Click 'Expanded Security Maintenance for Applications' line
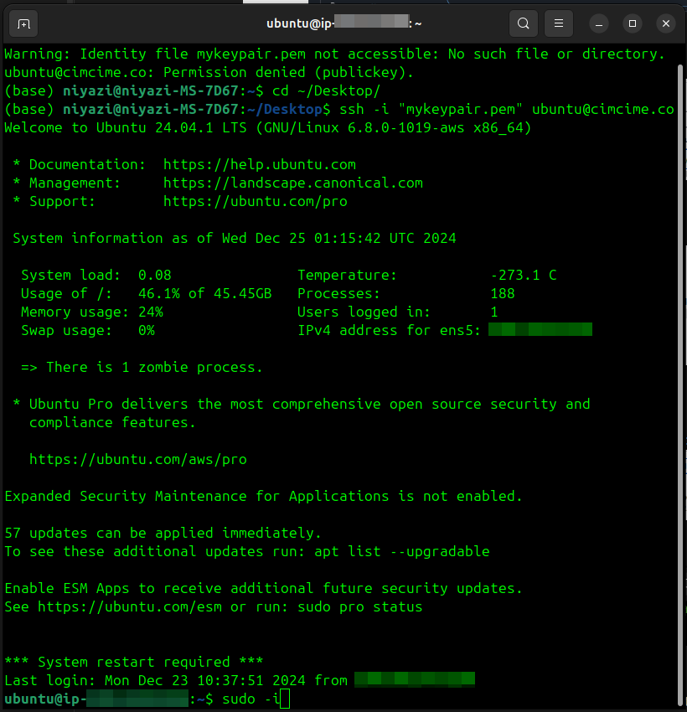 [x=264, y=496]
